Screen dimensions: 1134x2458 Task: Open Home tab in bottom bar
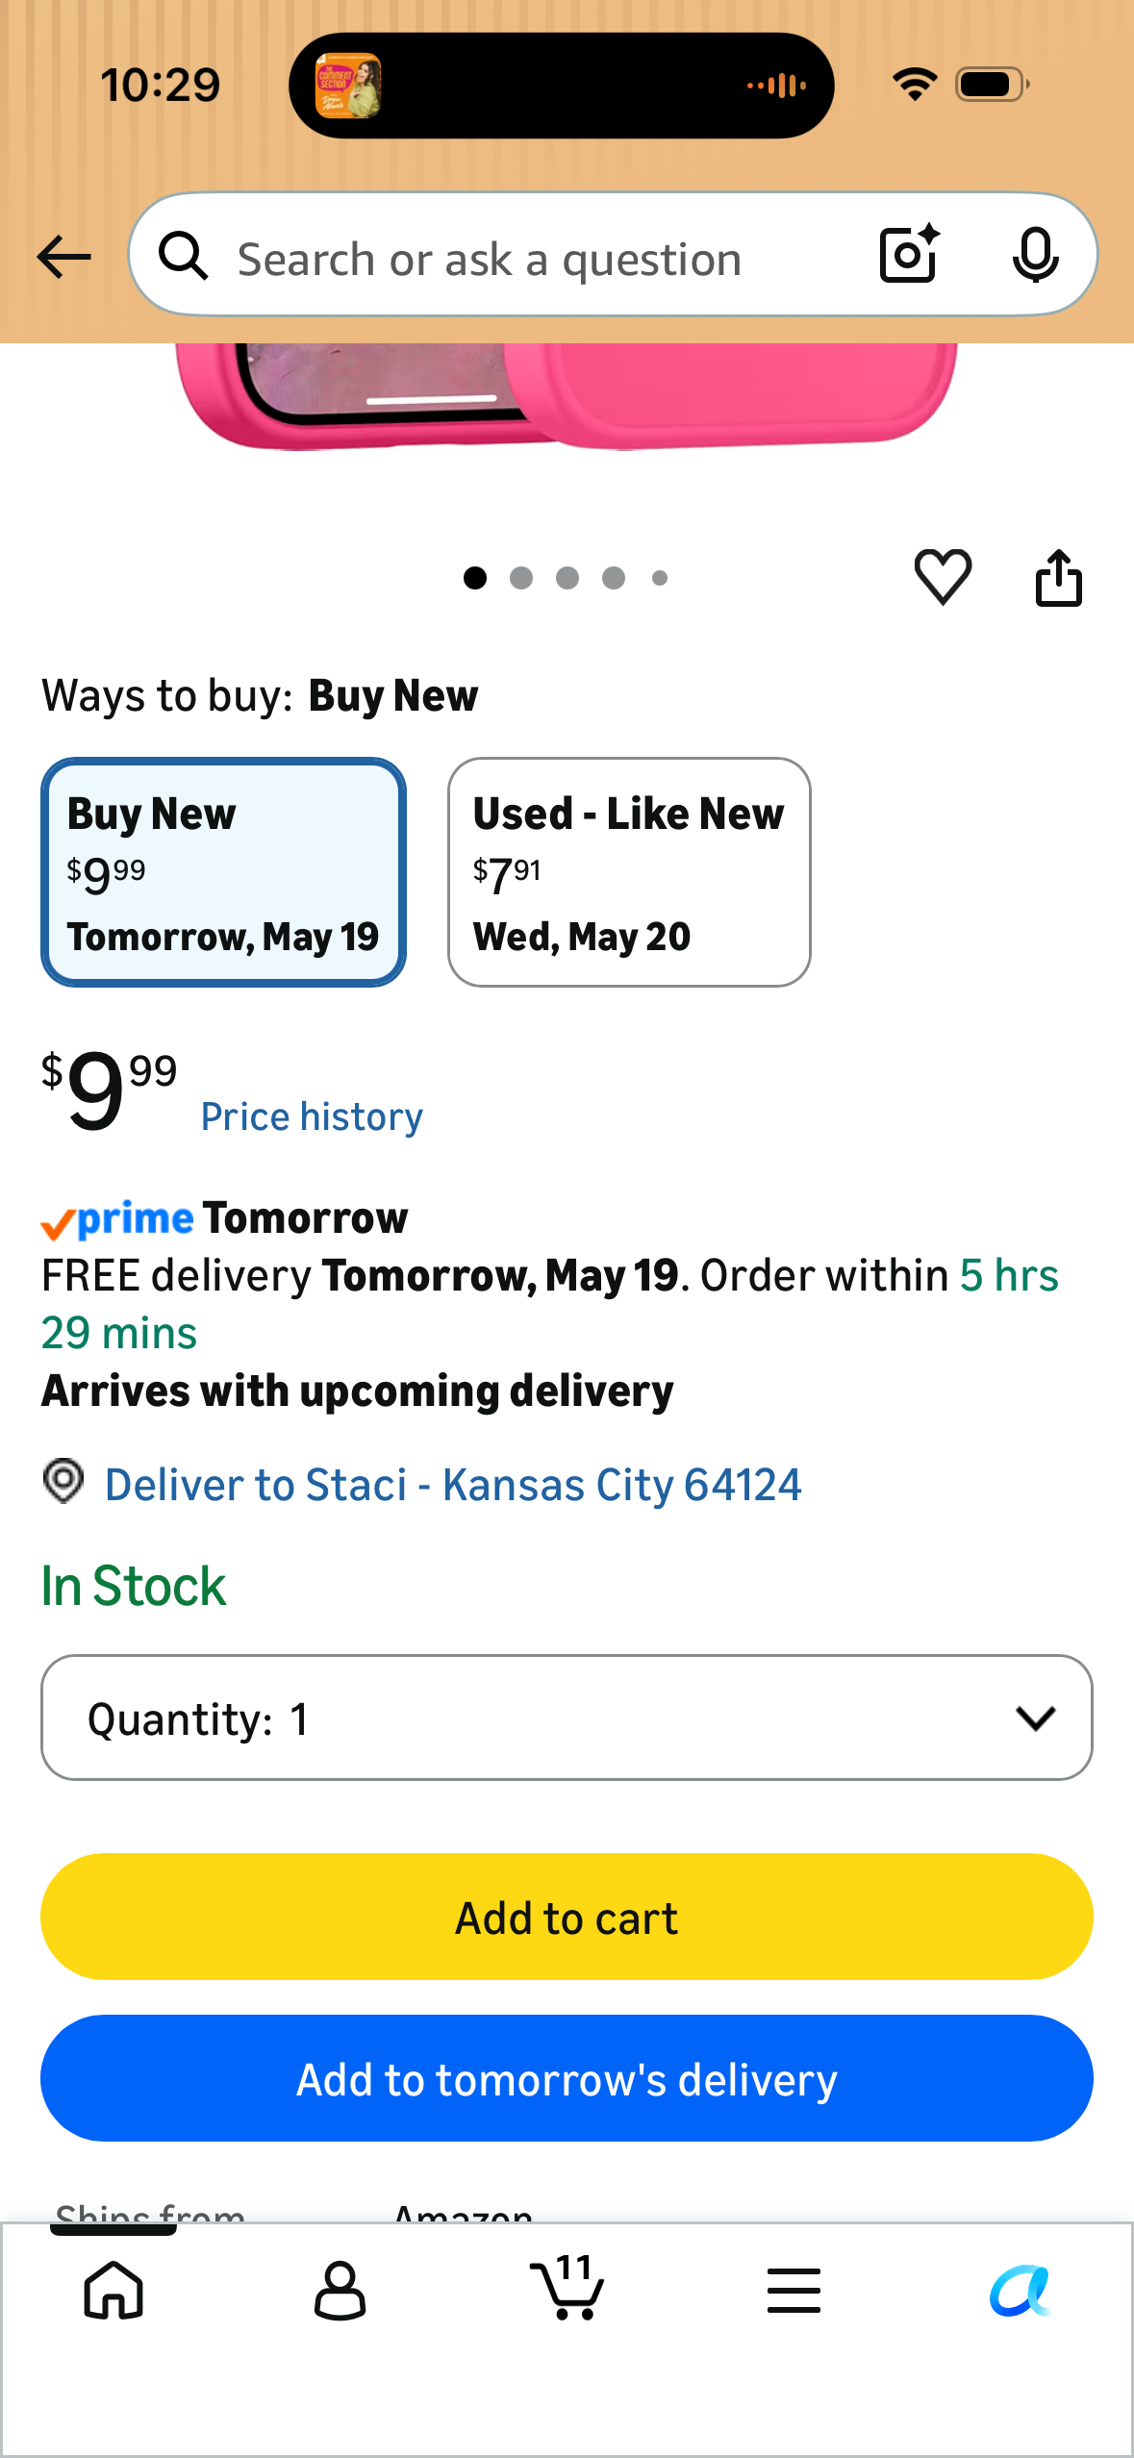click(x=113, y=2290)
